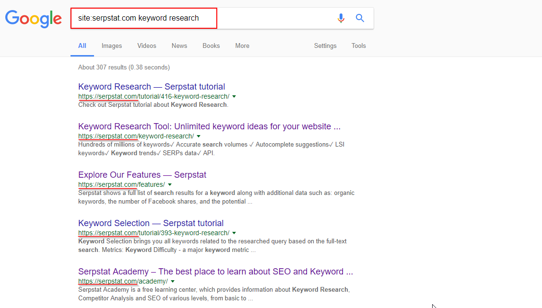Click URL text https://serpstat.com/keyword-research/
This screenshot has width=542, height=308.
(x=136, y=136)
